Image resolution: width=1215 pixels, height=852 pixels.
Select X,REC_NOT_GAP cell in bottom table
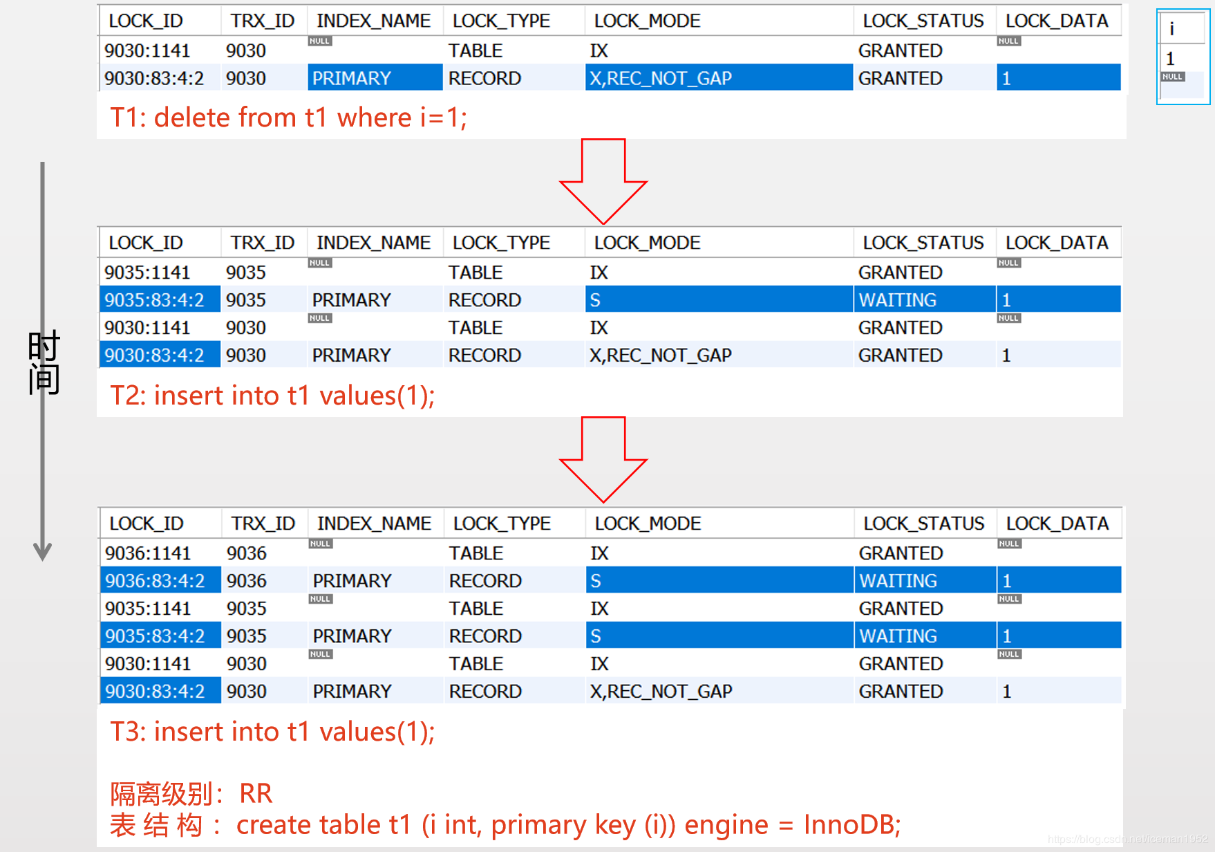[x=719, y=691]
